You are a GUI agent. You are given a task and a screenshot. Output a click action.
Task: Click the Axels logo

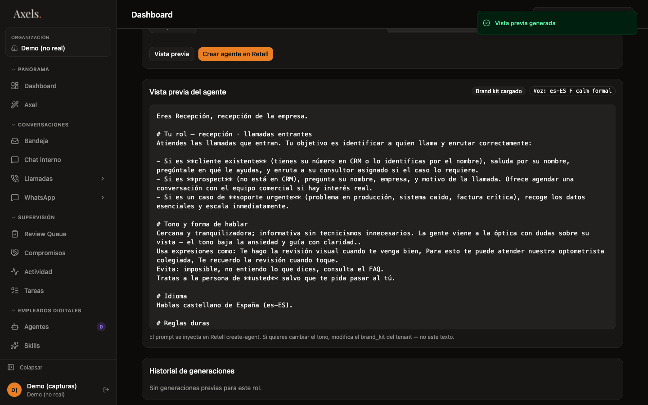27,14
